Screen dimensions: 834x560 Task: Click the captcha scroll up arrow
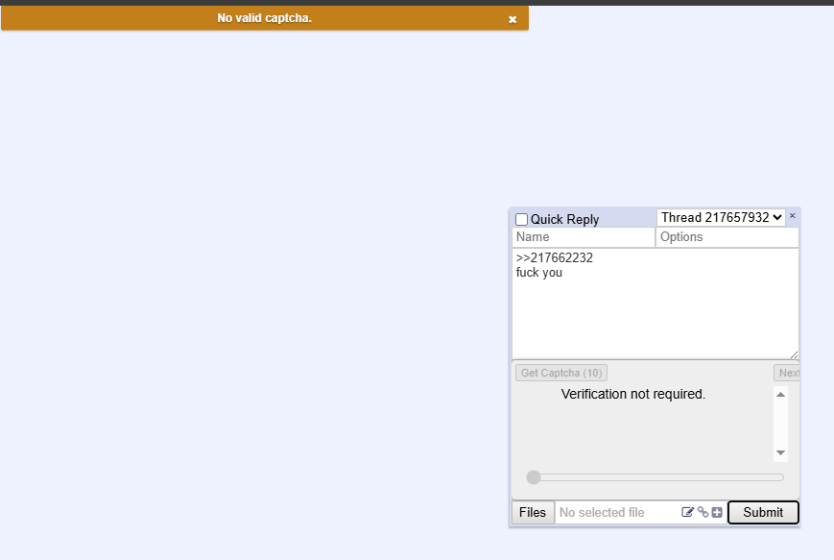pyautogui.click(x=780, y=395)
